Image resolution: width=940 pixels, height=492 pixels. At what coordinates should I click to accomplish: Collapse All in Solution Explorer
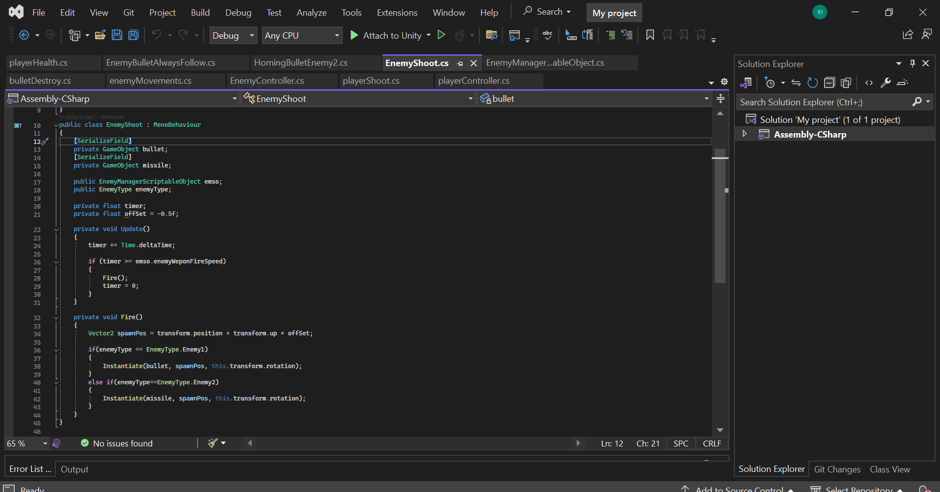[829, 83]
